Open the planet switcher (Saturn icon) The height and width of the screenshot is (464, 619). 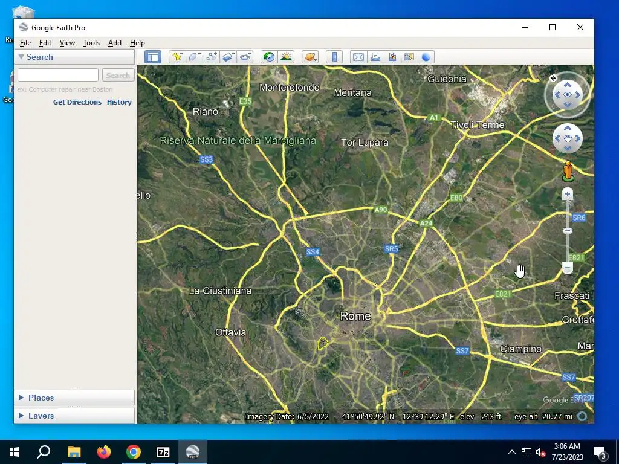tap(310, 57)
